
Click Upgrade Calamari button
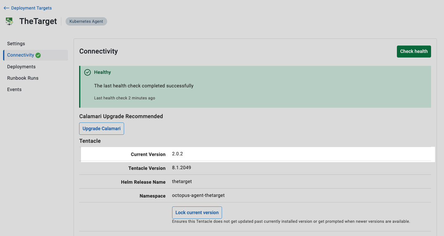[x=102, y=129]
